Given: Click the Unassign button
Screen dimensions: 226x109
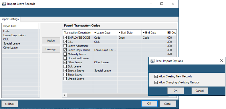Looking at the screenshot, I should pos(51,49).
